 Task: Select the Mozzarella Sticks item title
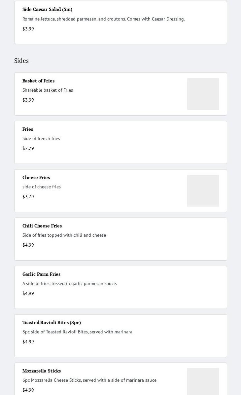coord(42,371)
